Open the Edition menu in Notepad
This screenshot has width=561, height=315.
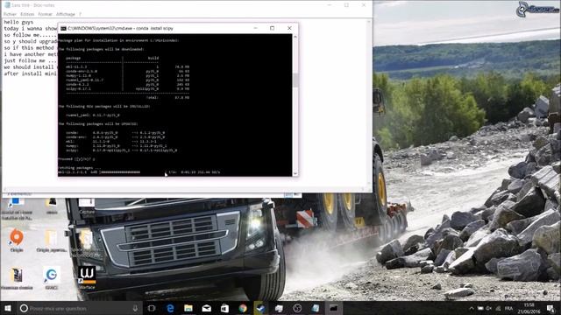click(27, 14)
